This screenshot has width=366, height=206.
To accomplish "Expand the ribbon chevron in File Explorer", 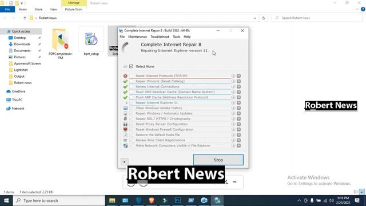I will coord(357,9).
